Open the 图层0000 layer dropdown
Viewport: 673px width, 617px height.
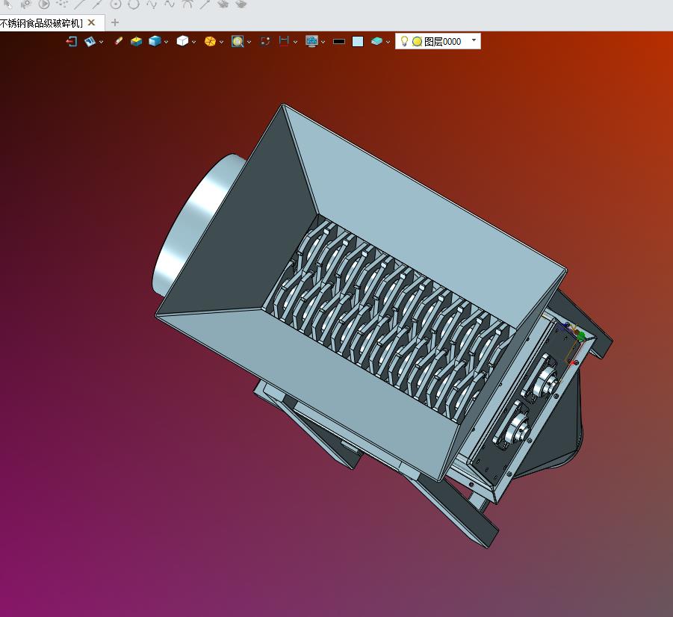(x=474, y=40)
